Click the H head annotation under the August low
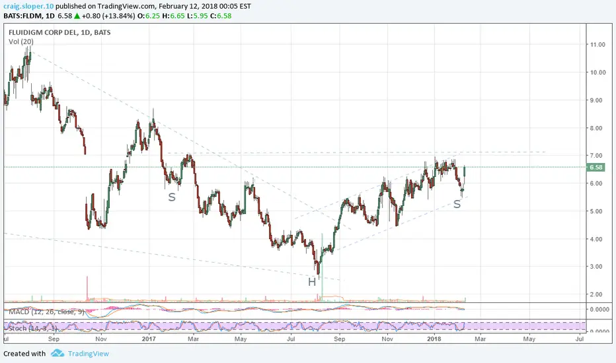Viewport: 616px width, 363px height. click(312, 282)
